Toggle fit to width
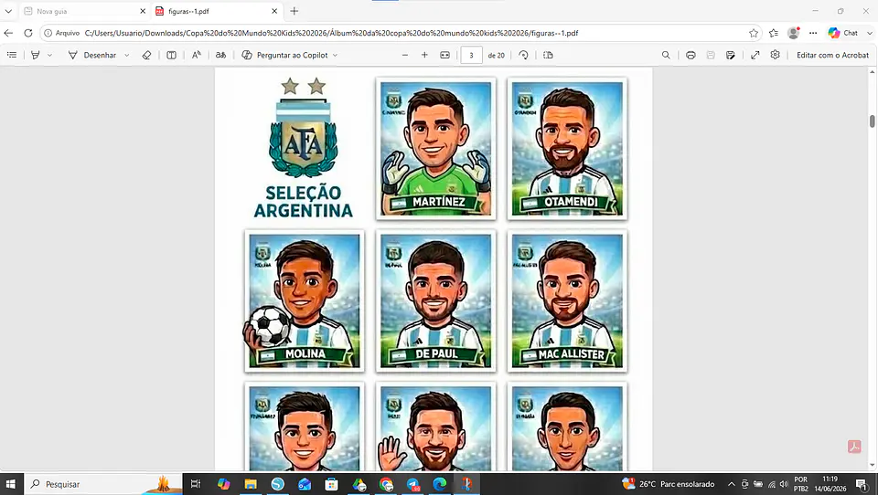This screenshot has height=495, width=878. tap(444, 55)
